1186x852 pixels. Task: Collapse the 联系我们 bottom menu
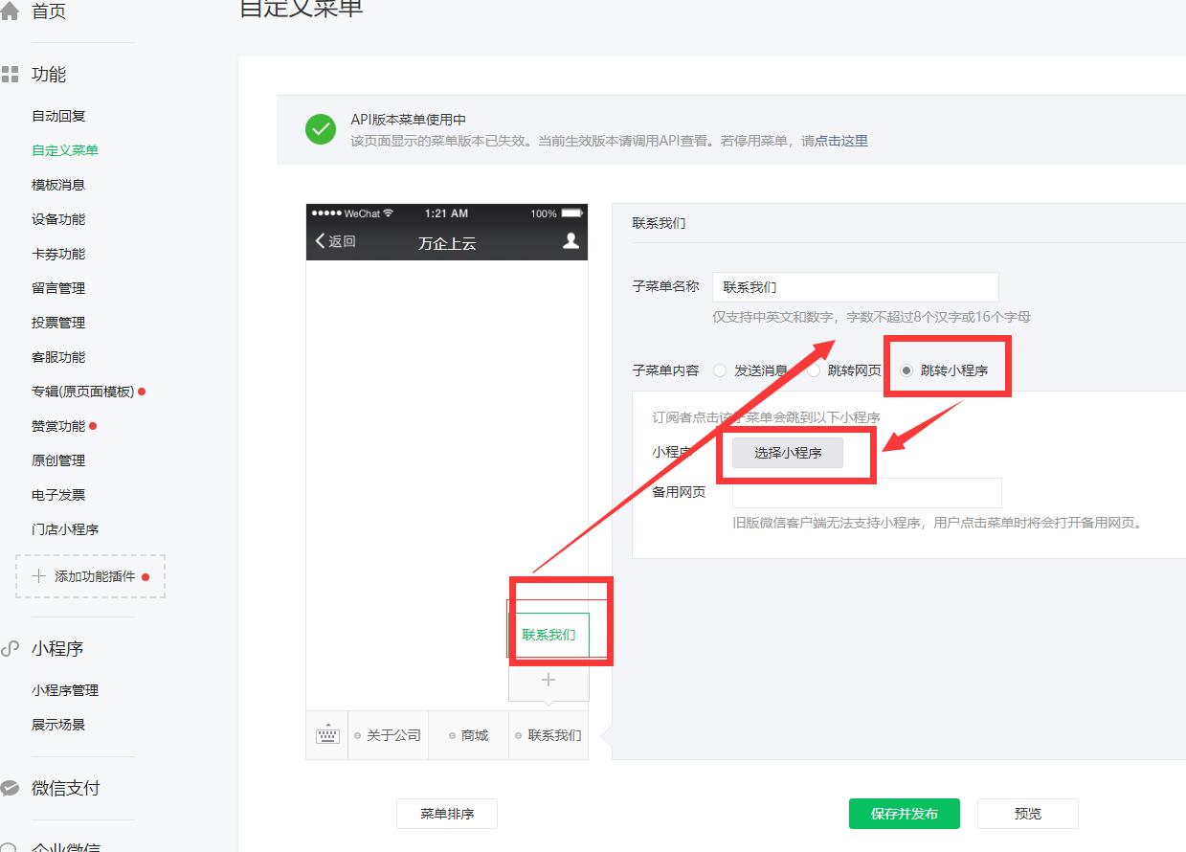pyautogui.click(x=548, y=735)
